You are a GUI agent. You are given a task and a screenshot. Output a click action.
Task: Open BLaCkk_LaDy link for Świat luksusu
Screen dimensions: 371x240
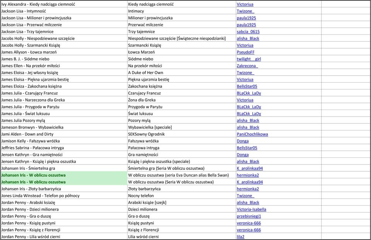249,114
